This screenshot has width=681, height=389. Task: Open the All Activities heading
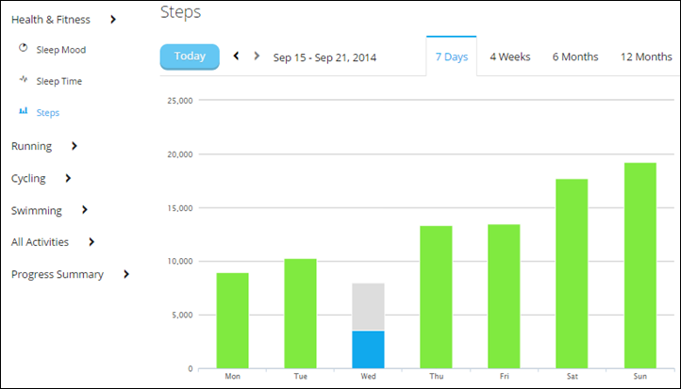pos(40,242)
